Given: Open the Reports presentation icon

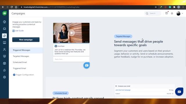Looking at the screenshot, I should 5,56.
